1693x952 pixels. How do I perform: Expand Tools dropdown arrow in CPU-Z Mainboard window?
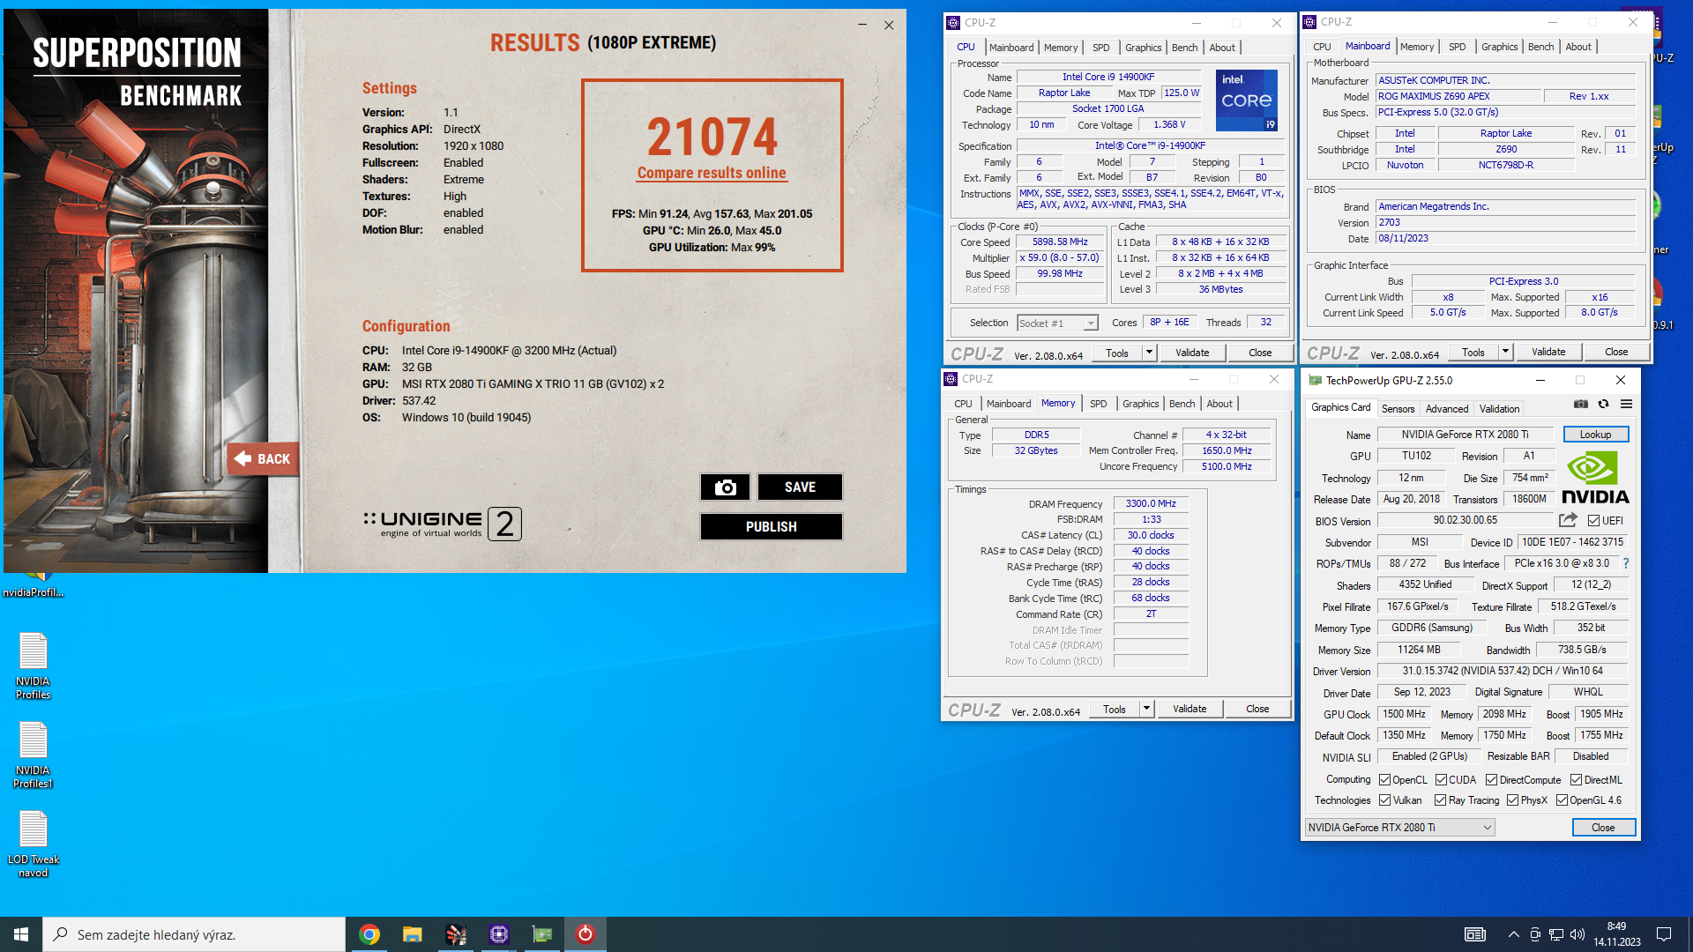[x=1505, y=352]
